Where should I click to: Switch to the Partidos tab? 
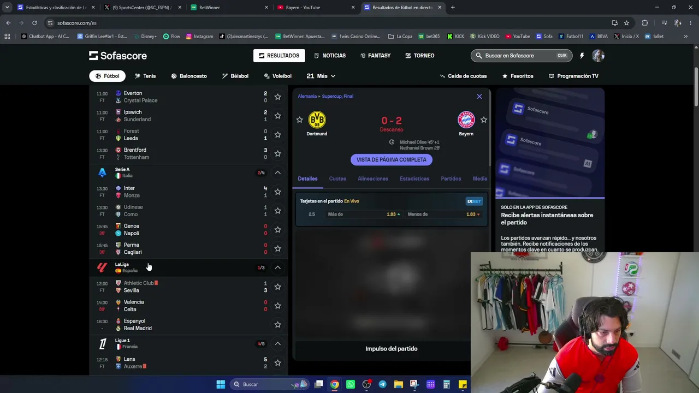tap(451, 178)
